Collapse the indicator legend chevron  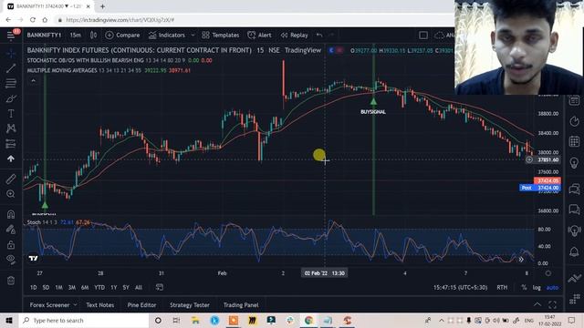coord(33,81)
